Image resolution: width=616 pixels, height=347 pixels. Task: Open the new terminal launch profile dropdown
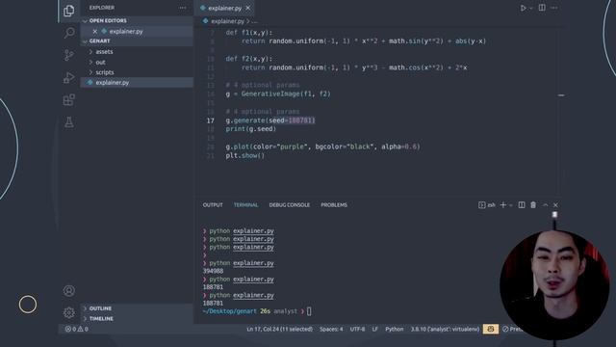click(x=511, y=205)
